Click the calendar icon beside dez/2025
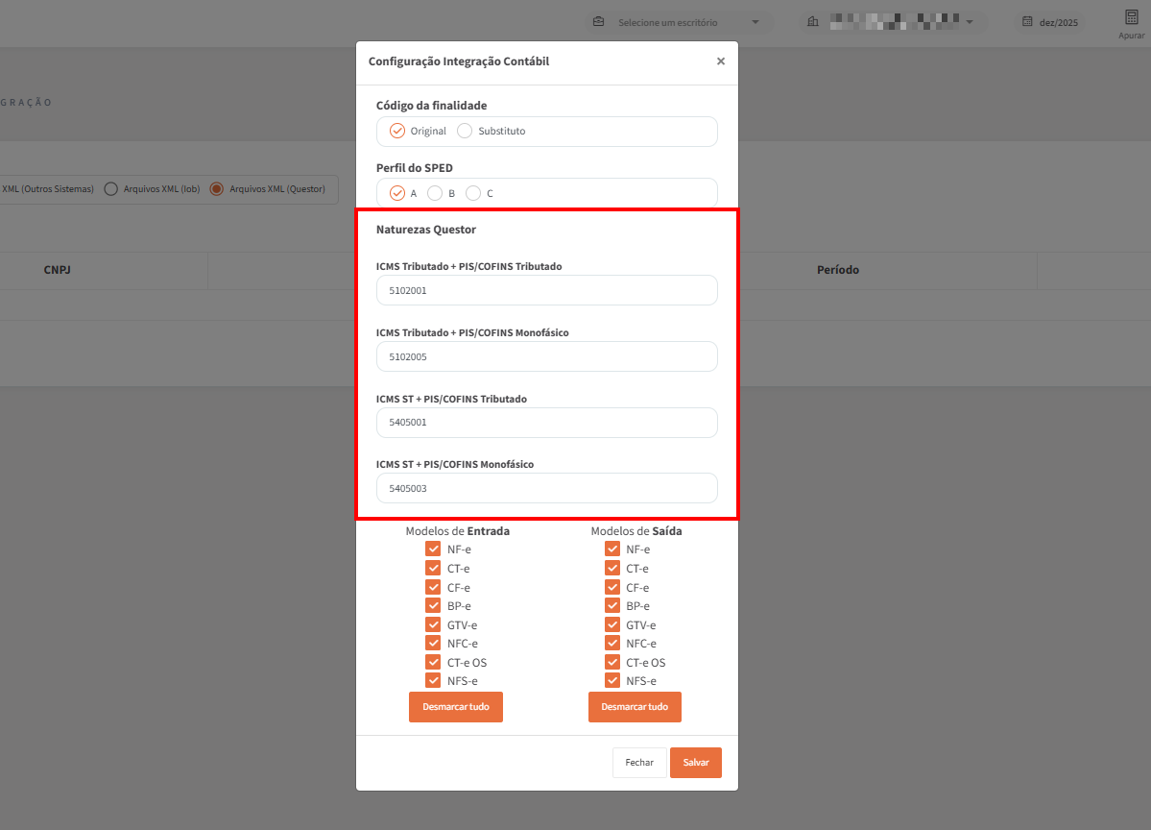 1026,22
